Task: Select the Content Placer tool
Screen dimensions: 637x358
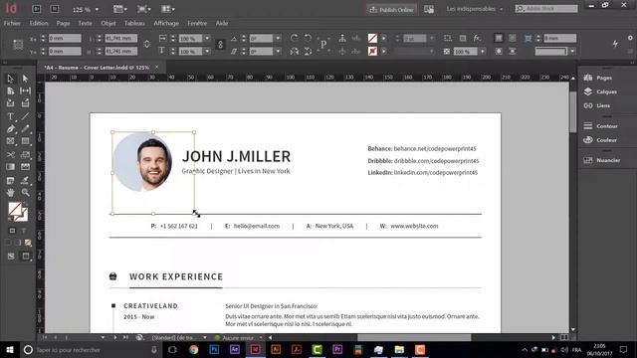Action: [25, 103]
